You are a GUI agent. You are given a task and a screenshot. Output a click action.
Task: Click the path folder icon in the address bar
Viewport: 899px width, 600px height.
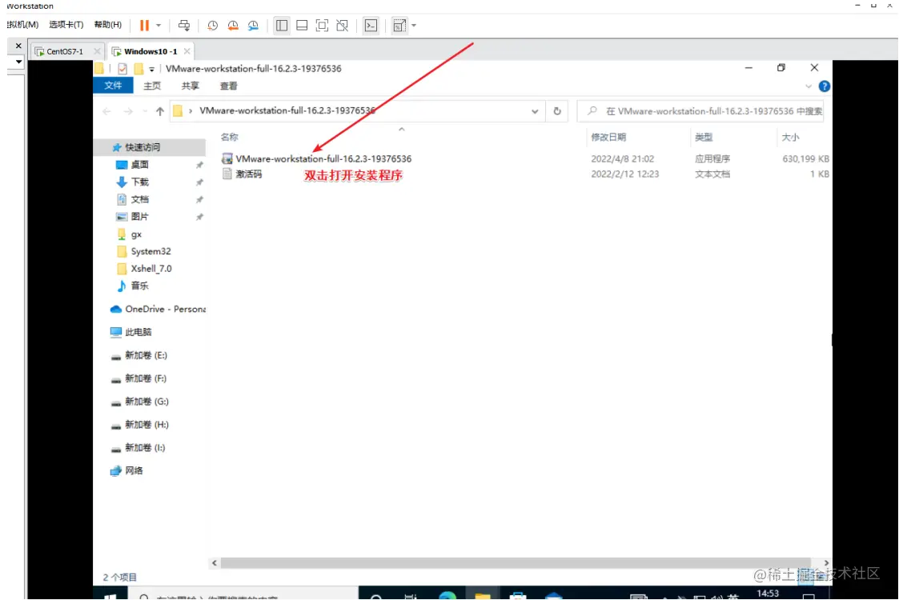(x=178, y=110)
